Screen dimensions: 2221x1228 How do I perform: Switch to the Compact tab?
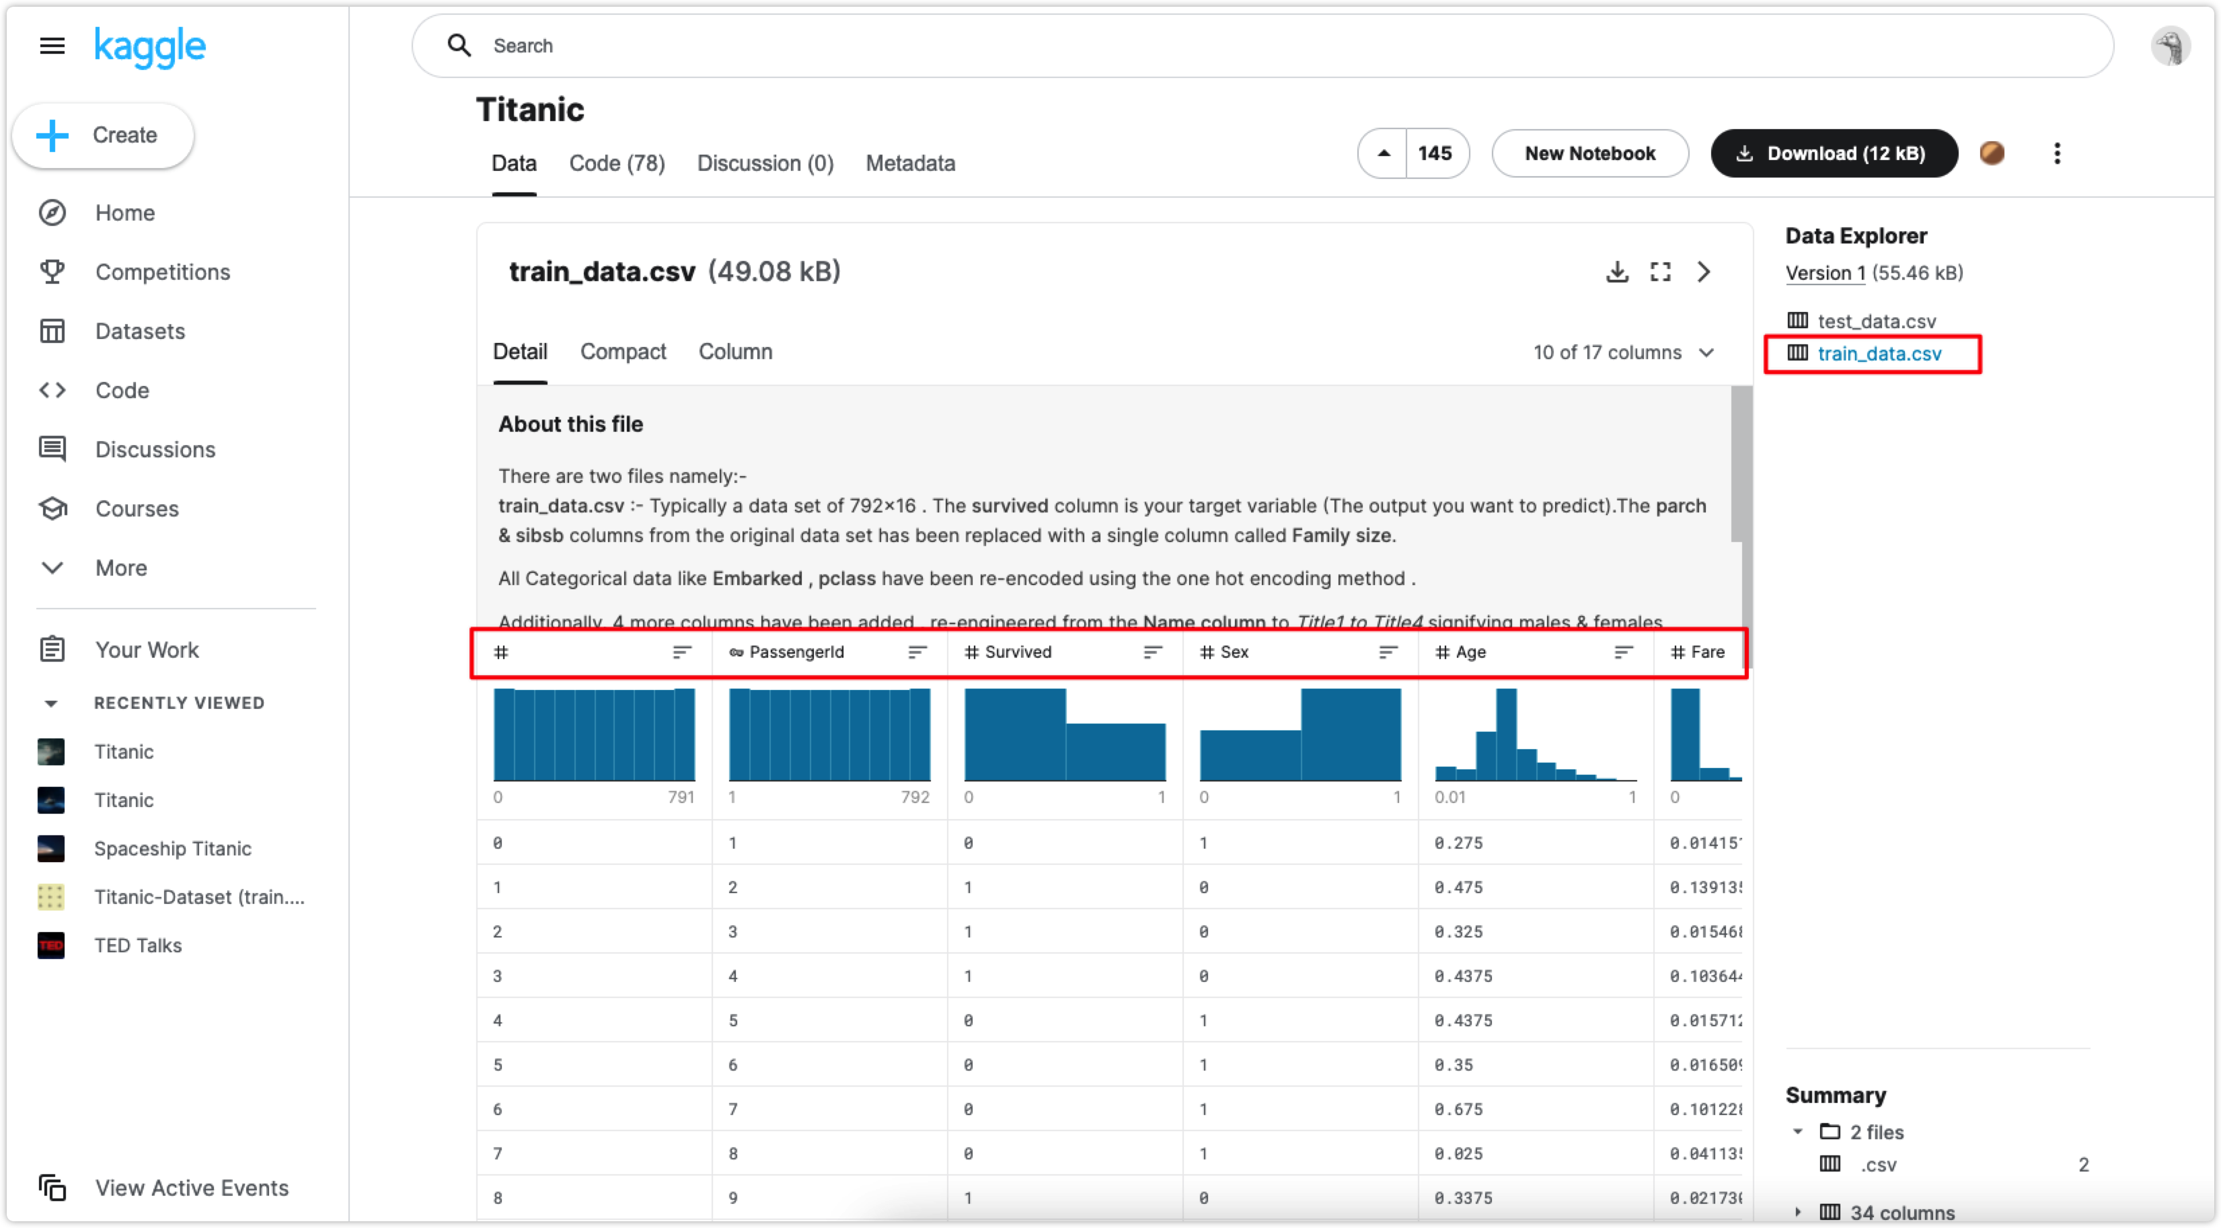coord(622,352)
